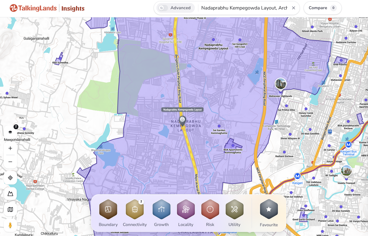Select the Shree Nilayam III project dot
This screenshot has width=368, height=236.
(290, 134)
